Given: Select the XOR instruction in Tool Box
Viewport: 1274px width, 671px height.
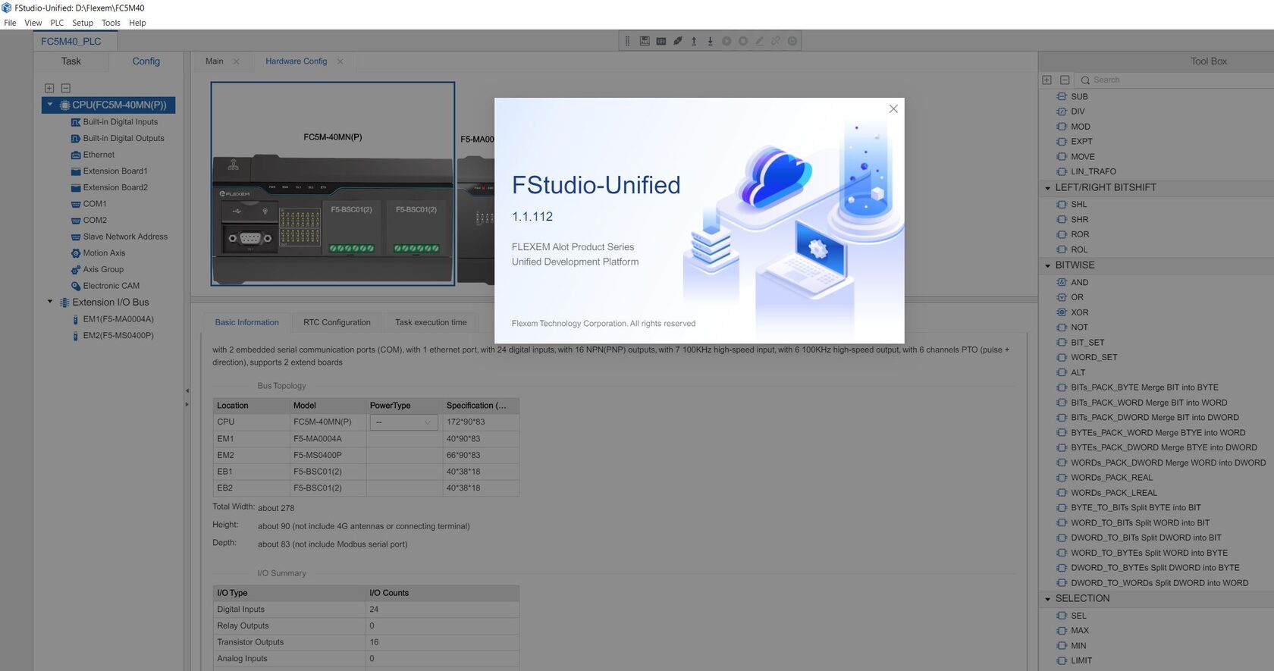Looking at the screenshot, I should (x=1079, y=312).
